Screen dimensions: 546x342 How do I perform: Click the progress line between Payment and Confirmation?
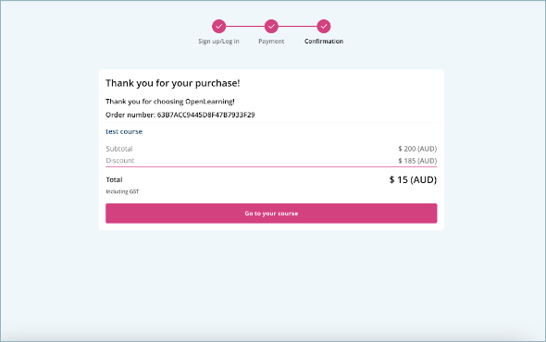point(298,27)
